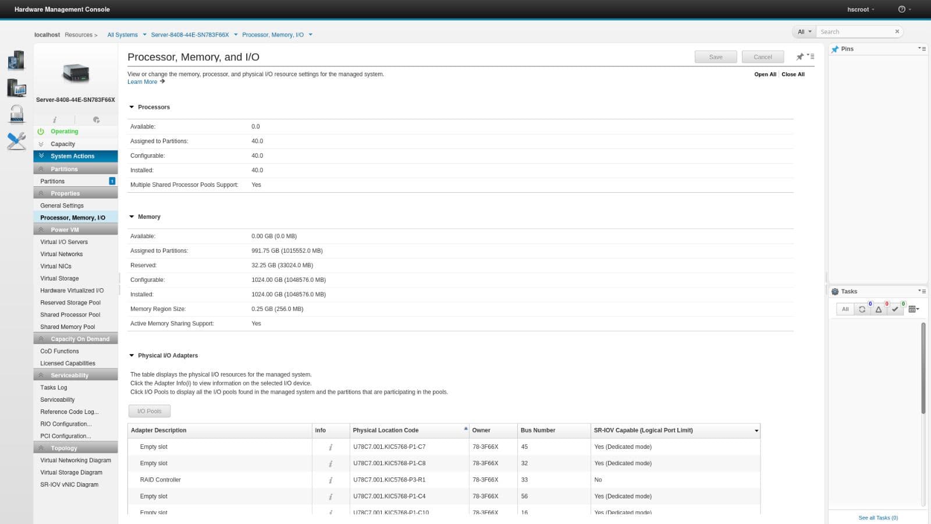Show in-progress tasks filter icon

pyautogui.click(x=862, y=309)
